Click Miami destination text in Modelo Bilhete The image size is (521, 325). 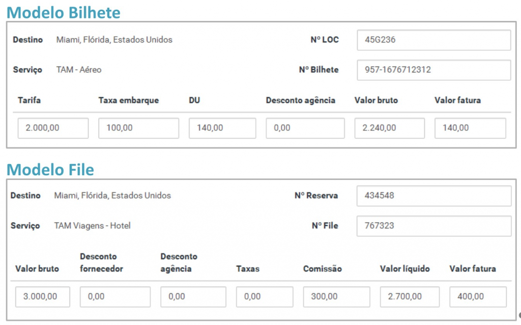coord(114,40)
